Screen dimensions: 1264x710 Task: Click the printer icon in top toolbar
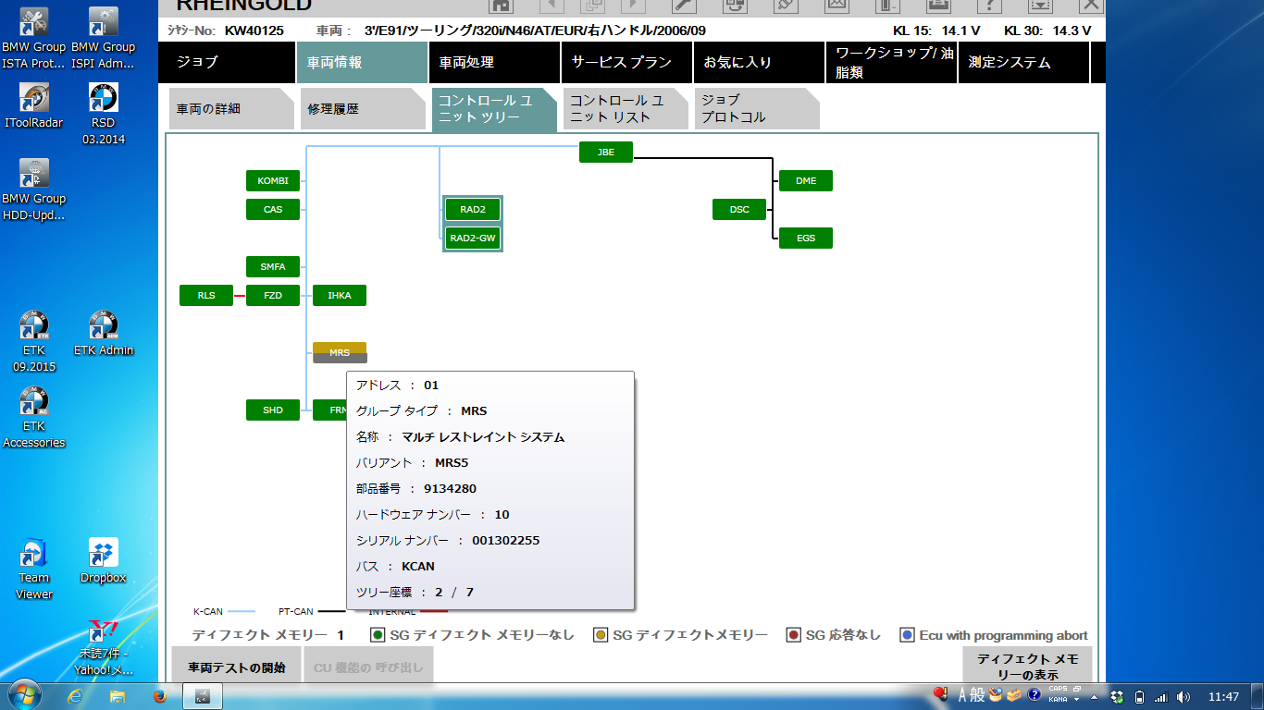coord(937,5)
